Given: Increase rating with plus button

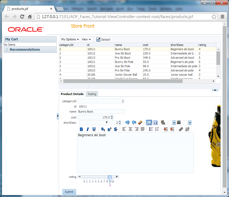Looking at the screenshot, I should point(117,177).
